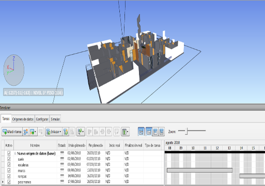Click the outdent task icon
The width and height of the screenshot is (265, 186).
pos(108,132)
